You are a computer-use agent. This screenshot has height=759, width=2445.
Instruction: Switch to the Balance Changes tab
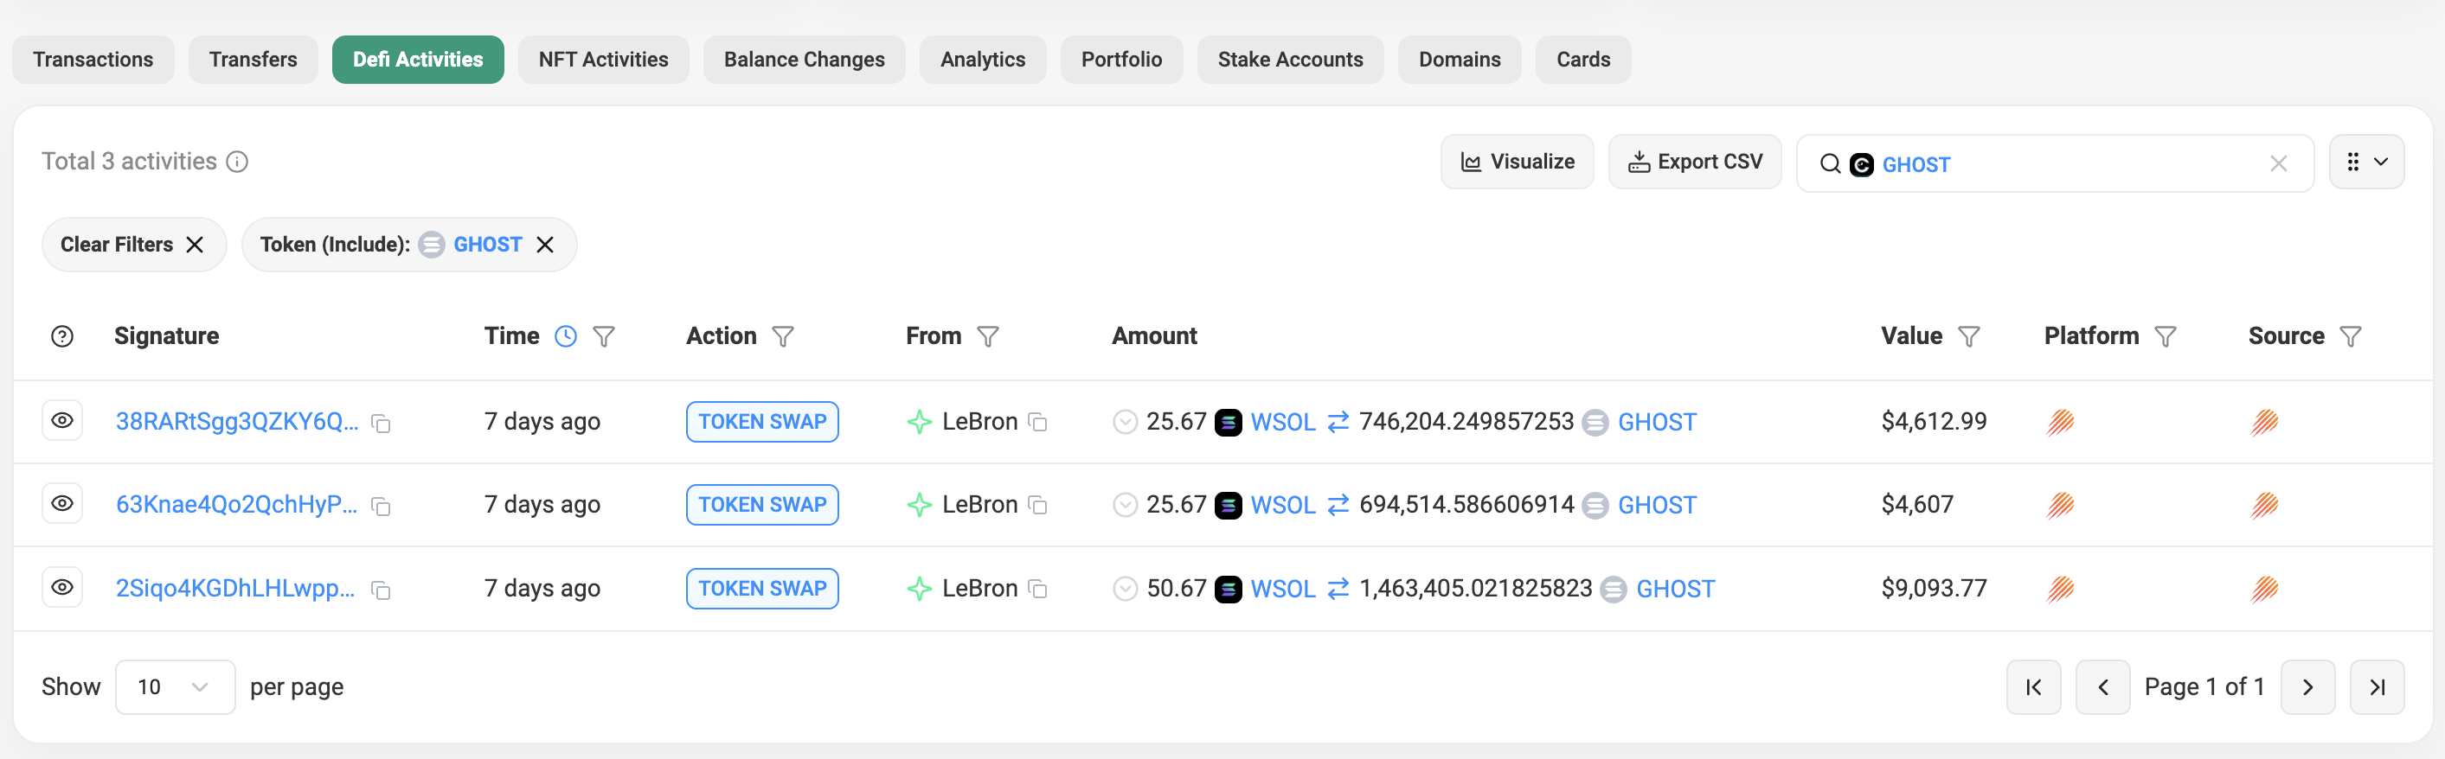coord(803,60)
